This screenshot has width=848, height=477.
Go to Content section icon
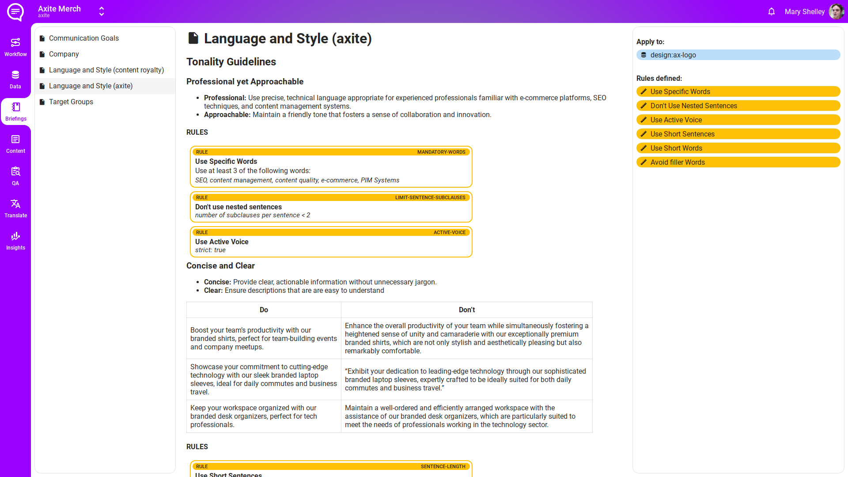[x=15, y=144]
